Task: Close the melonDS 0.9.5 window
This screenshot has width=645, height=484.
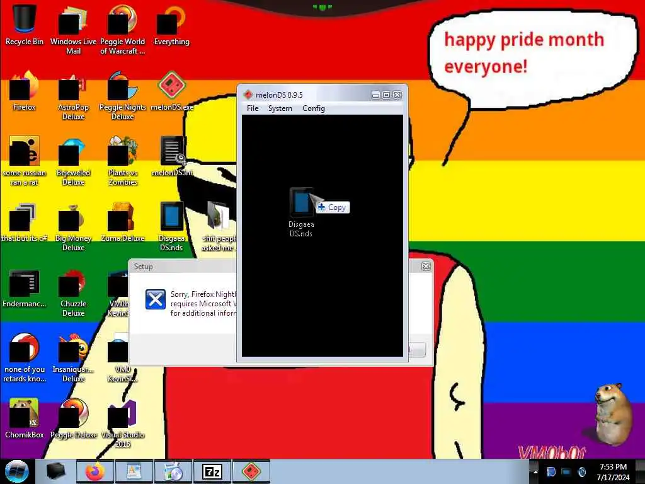Action: (397, 95)
